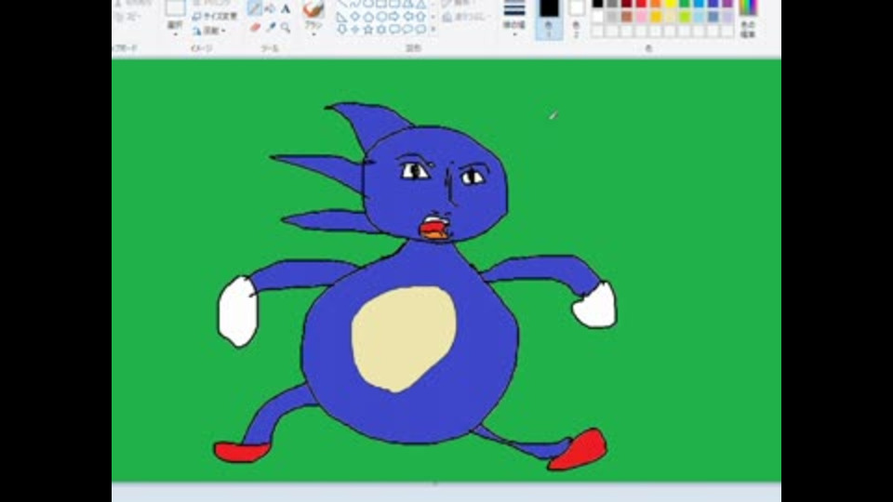Choose the pink palette color

click(641, 17)
